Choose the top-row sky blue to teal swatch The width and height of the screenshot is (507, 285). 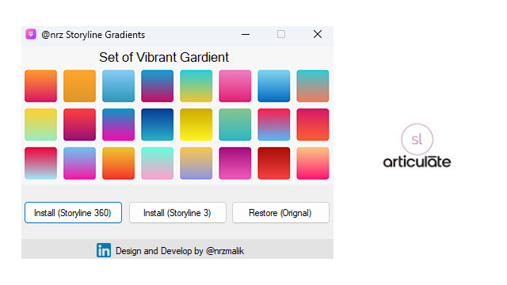[x=118, y=86]
